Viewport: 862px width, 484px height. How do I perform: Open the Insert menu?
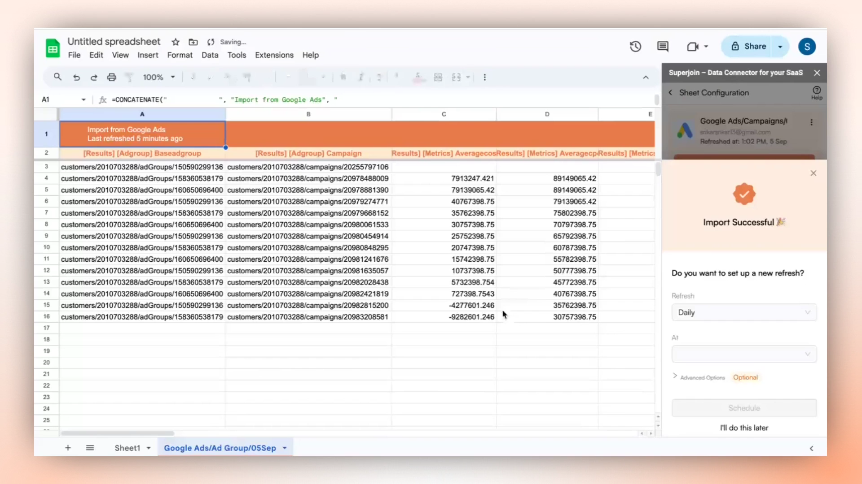(148, 55)
